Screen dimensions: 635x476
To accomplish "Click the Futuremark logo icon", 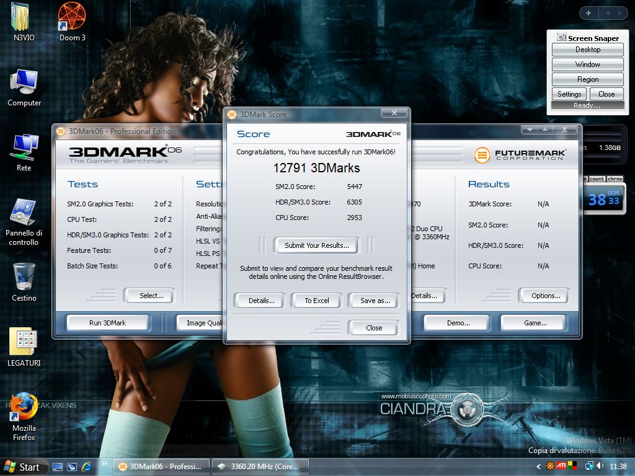I will click(x=482, y=155).
